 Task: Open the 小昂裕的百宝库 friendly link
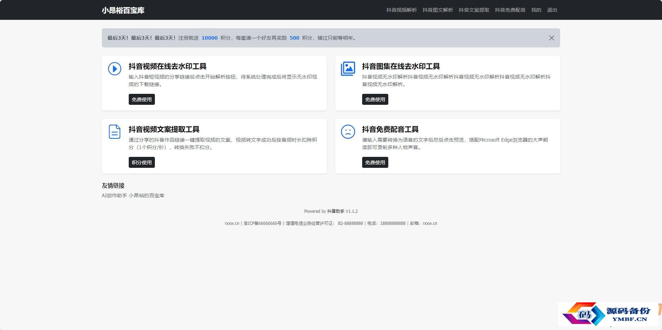coord(146,195)
